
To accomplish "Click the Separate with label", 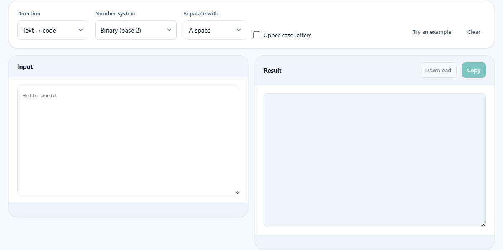I will [201, 14].
